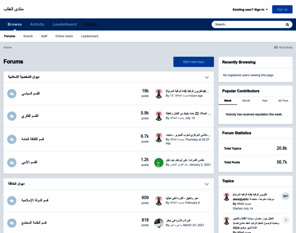Click forum icon for القسم الفكري

point(12,116)
